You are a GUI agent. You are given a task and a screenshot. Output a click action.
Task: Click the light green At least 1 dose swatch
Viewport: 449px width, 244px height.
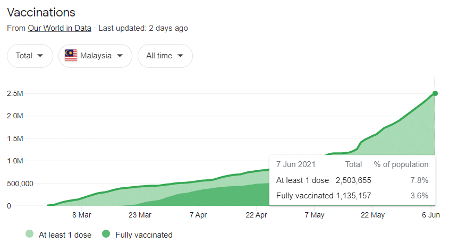30,234
